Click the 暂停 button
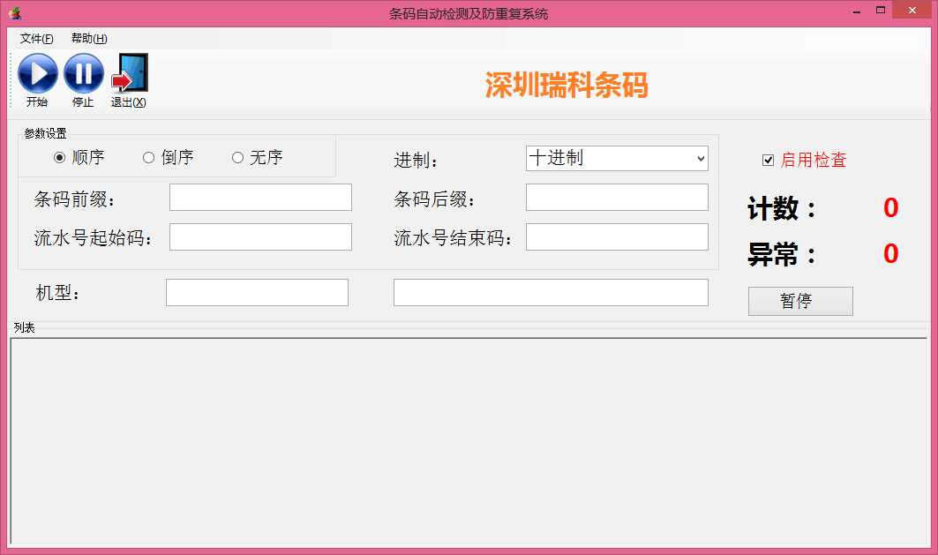 tap(800, 301)
